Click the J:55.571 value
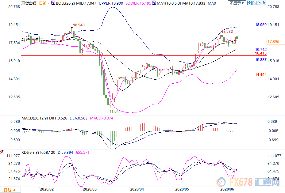The height and width of the screenshot is (193, 285). [x=82, y=153]
